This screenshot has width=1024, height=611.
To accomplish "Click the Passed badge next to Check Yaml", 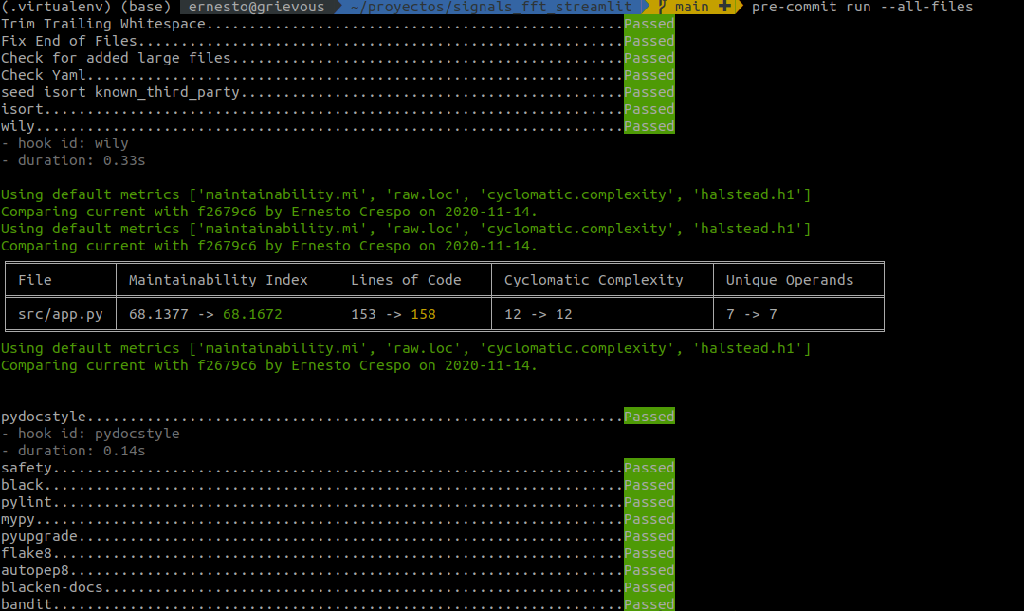I will (x=649, y=75).
